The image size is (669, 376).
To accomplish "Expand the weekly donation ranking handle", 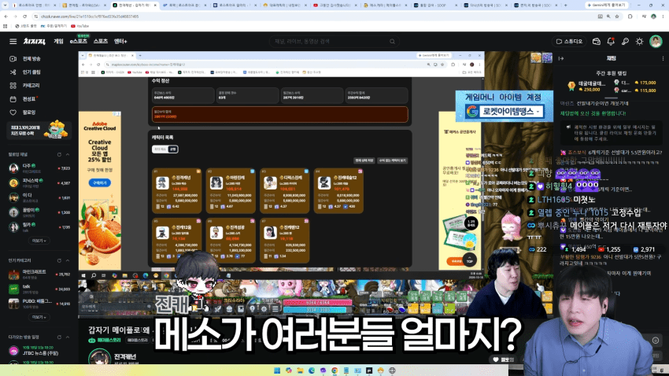I will click(x=611, y=98).
